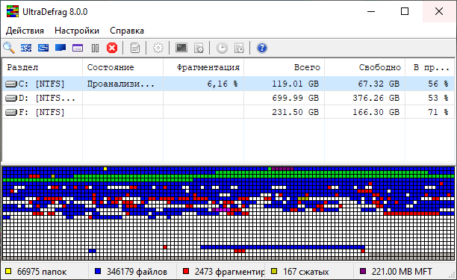The width and height of the screenshot is (457, 280).
Task: Click the red fragmented-files legend swatch
Action: coord(186,271)
